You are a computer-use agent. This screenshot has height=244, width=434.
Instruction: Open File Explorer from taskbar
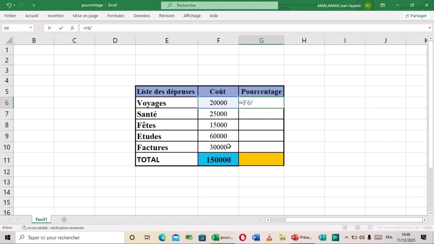282,238
